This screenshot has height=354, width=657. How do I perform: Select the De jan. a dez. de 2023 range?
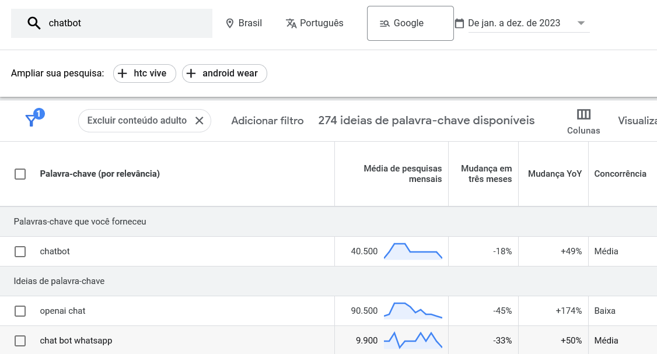tap(513, 23)
